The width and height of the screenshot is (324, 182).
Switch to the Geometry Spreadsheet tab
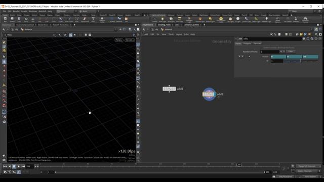(x=25, y=25)
